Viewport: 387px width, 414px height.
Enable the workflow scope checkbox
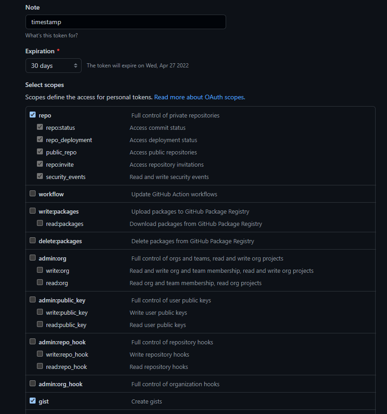tap(32, 193)
